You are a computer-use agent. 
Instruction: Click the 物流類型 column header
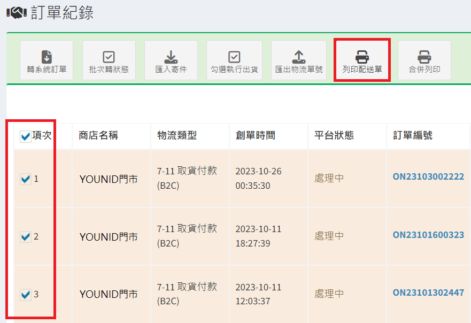point(177,136)
